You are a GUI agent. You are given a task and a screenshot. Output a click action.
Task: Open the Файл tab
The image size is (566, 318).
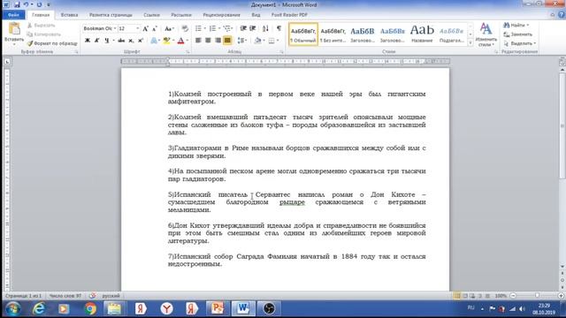[13, 15]
